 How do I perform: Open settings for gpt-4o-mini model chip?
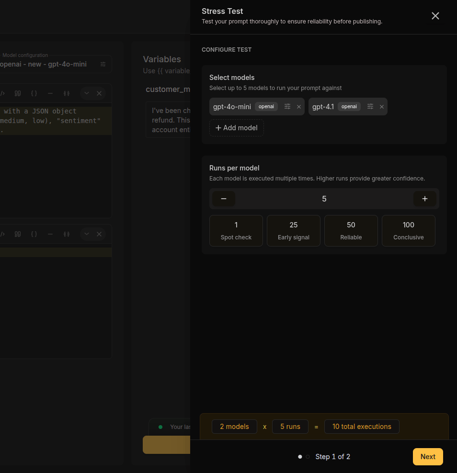tap(287, 106)
